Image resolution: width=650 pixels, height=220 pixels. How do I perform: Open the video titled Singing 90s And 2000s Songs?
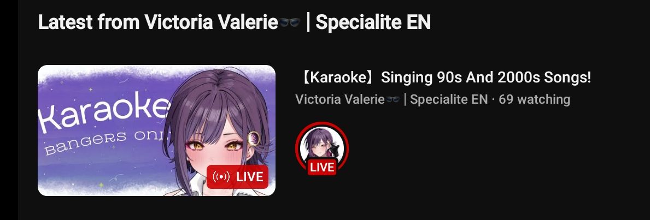444,78
